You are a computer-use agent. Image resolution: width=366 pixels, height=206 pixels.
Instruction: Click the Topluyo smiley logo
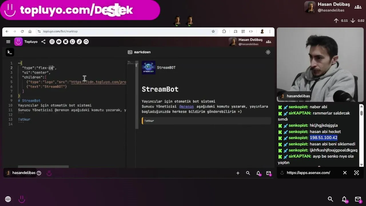tap(18, 42)
